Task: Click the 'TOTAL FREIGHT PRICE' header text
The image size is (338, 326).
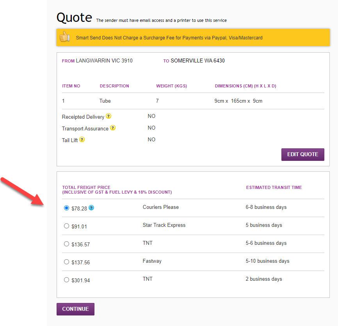Action: pyautogui.click(x=86, y=187)
